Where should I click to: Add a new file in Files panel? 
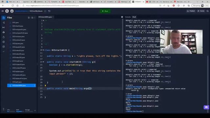point(29,18)
